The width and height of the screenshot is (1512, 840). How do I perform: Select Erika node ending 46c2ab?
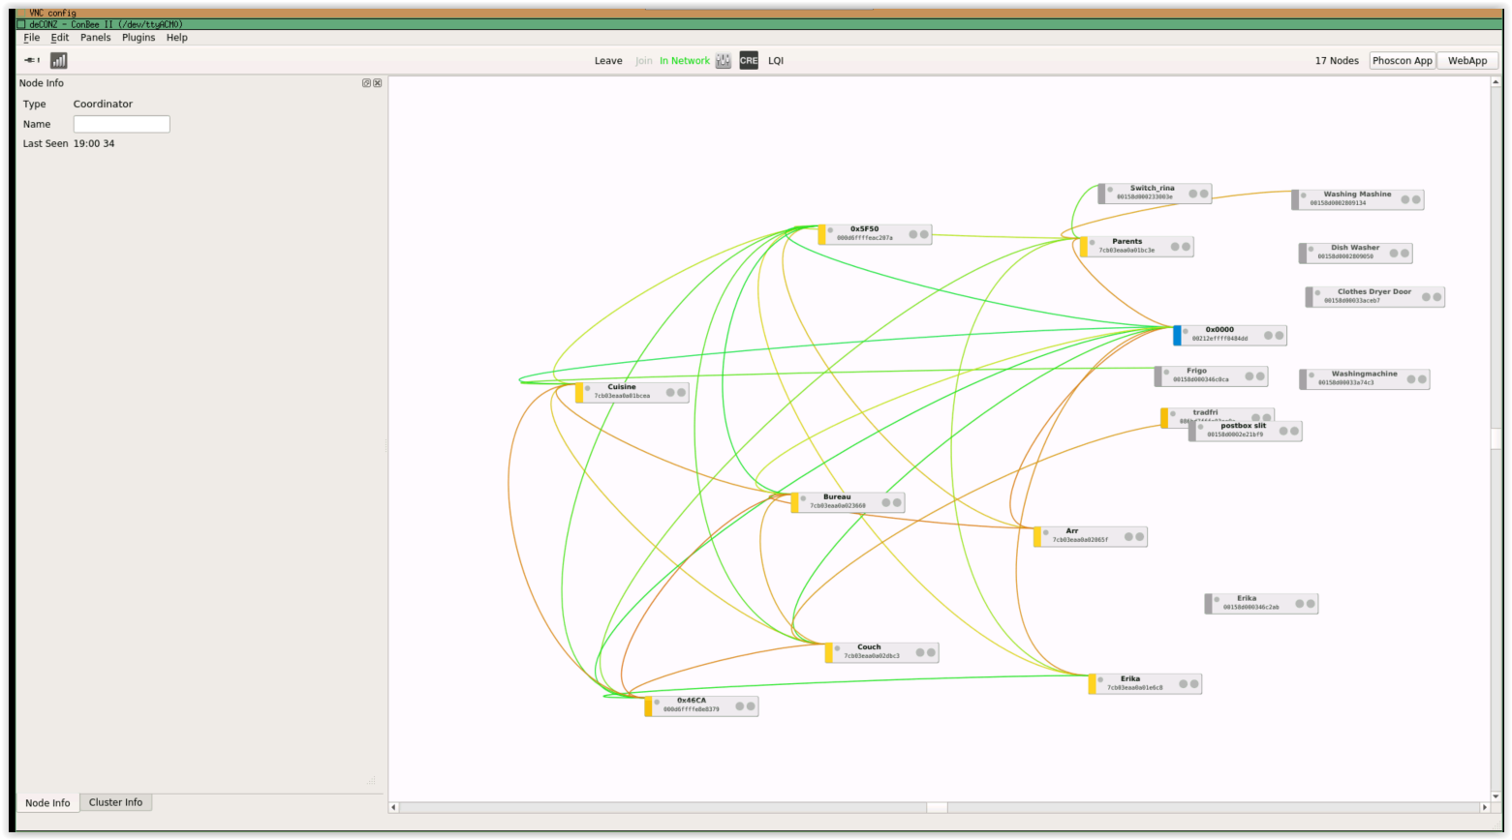click(x=1261, y=604)
